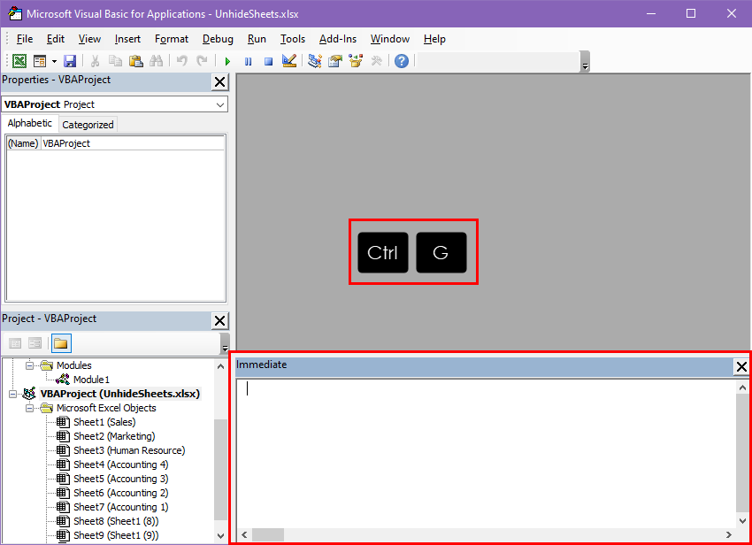Open the Format menu
Image resolution: width=752 pixels, height=545 pixels.
point(172,39)
